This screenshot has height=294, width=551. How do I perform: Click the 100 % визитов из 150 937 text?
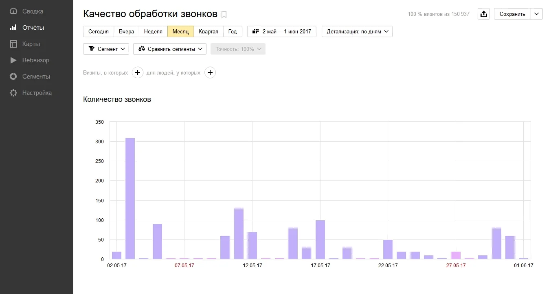(x=439, y=14)
